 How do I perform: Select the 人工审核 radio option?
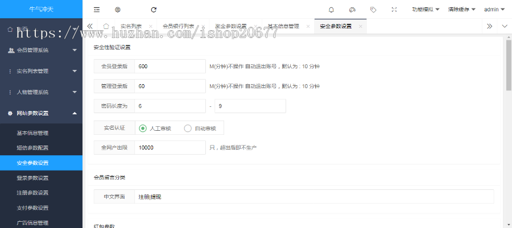pos(143,128)
